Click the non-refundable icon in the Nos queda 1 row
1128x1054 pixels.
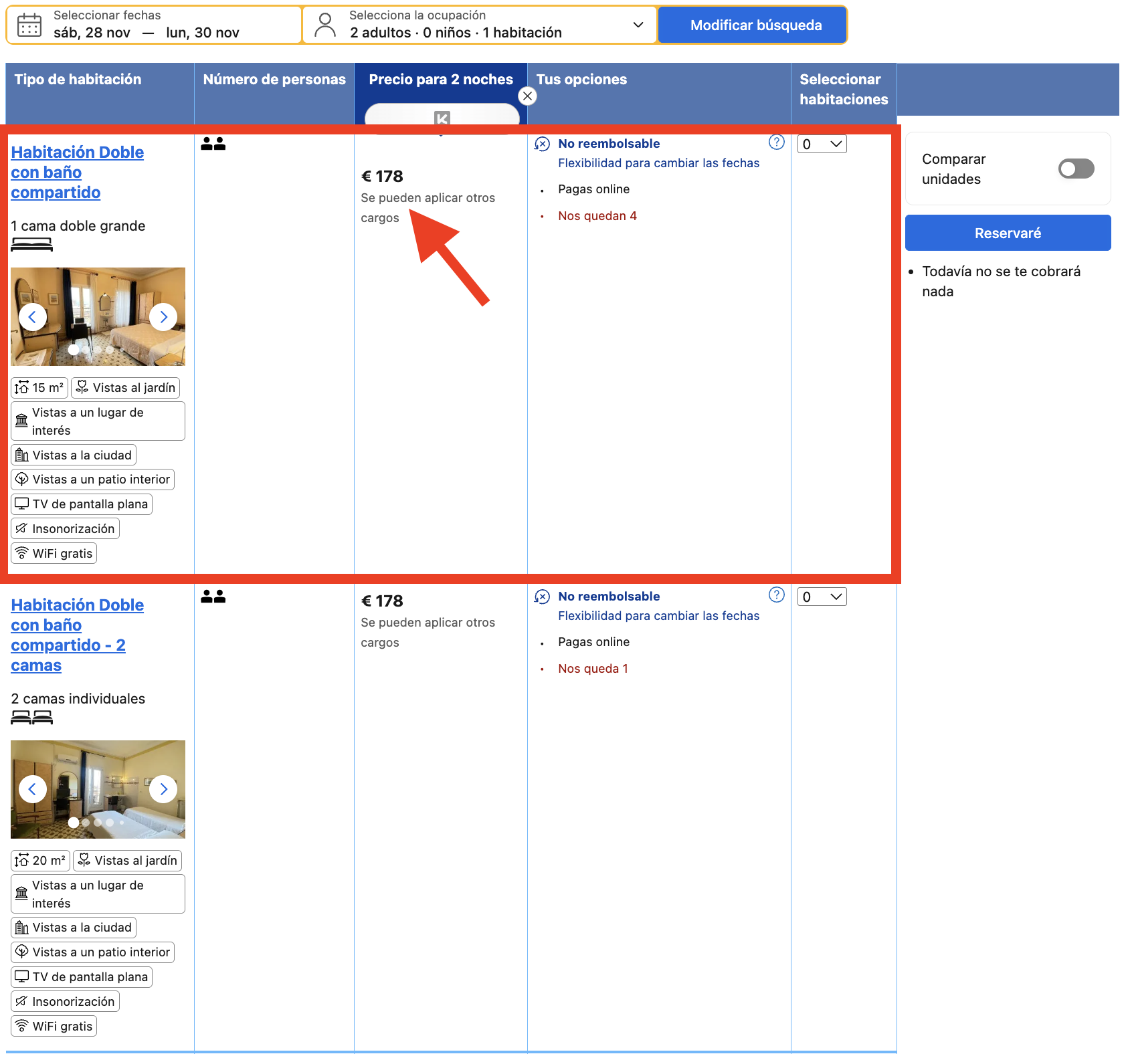(542, 597)
